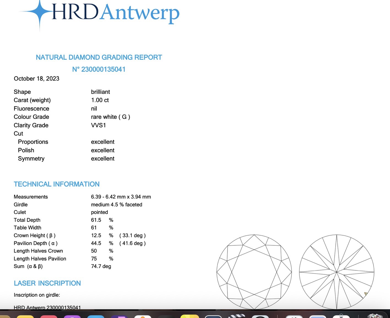390x318 pixels.
Task: Select the culet value pointed
Action: pos(99,212)
